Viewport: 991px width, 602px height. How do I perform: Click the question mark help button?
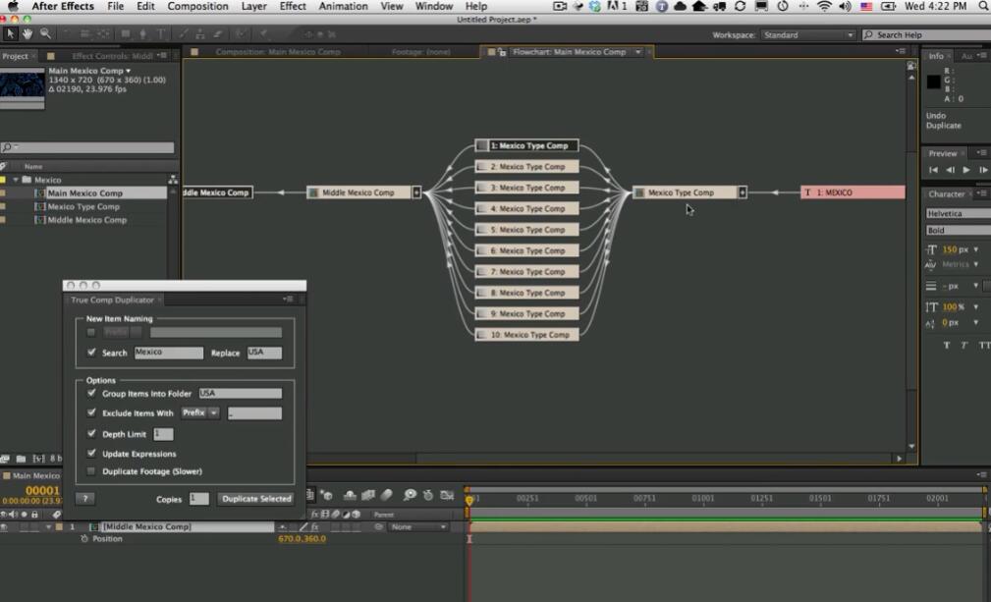tap(85, 499)
